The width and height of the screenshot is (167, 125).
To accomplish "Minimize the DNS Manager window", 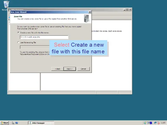I will pos(124,10).
